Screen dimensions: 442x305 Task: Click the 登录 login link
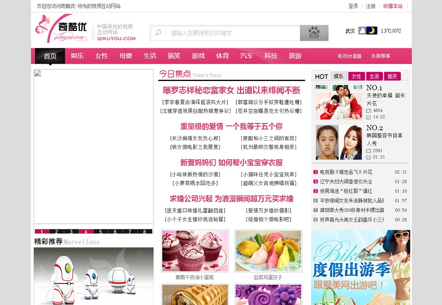[353, 6]
